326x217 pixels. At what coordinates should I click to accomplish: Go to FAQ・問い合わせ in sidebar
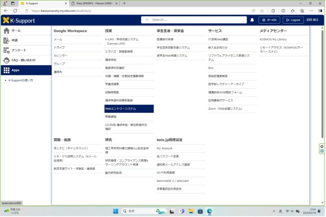[x=23, y=60]
